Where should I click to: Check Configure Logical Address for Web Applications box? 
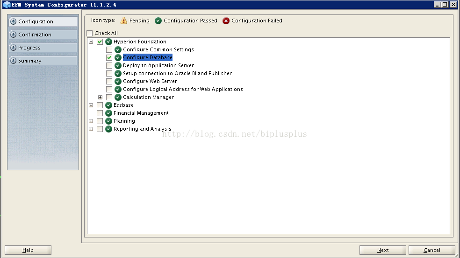[109, 89]
